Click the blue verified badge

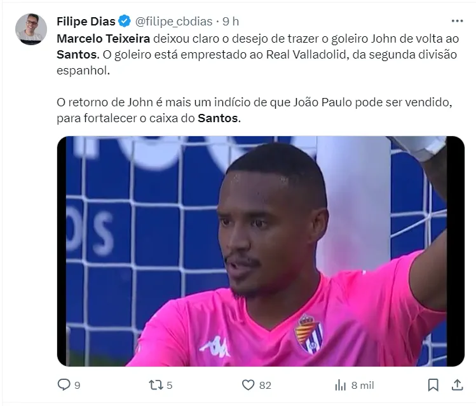coord(125,21)
